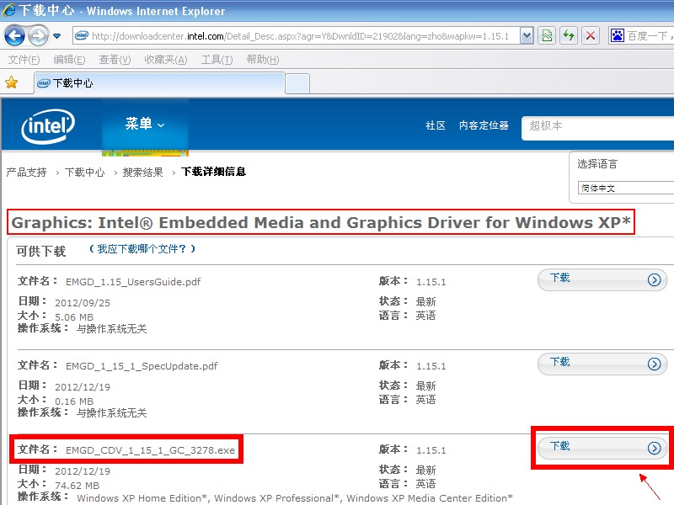Click the compatibility view icon
Viewport: 674px width, 505px height.
click(548, 35)
